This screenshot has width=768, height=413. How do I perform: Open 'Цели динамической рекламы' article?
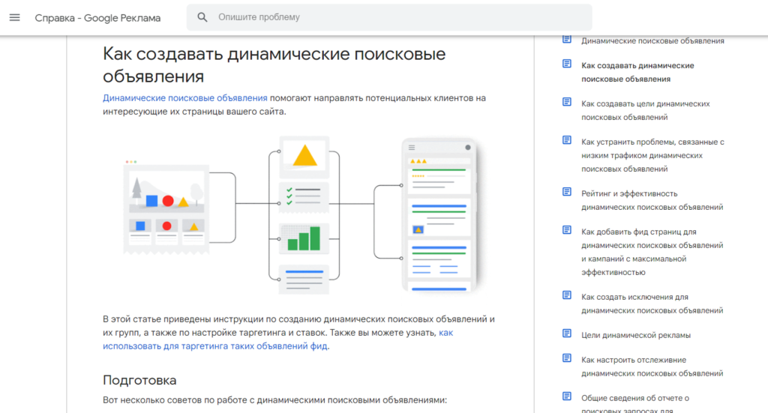(636, 335)
